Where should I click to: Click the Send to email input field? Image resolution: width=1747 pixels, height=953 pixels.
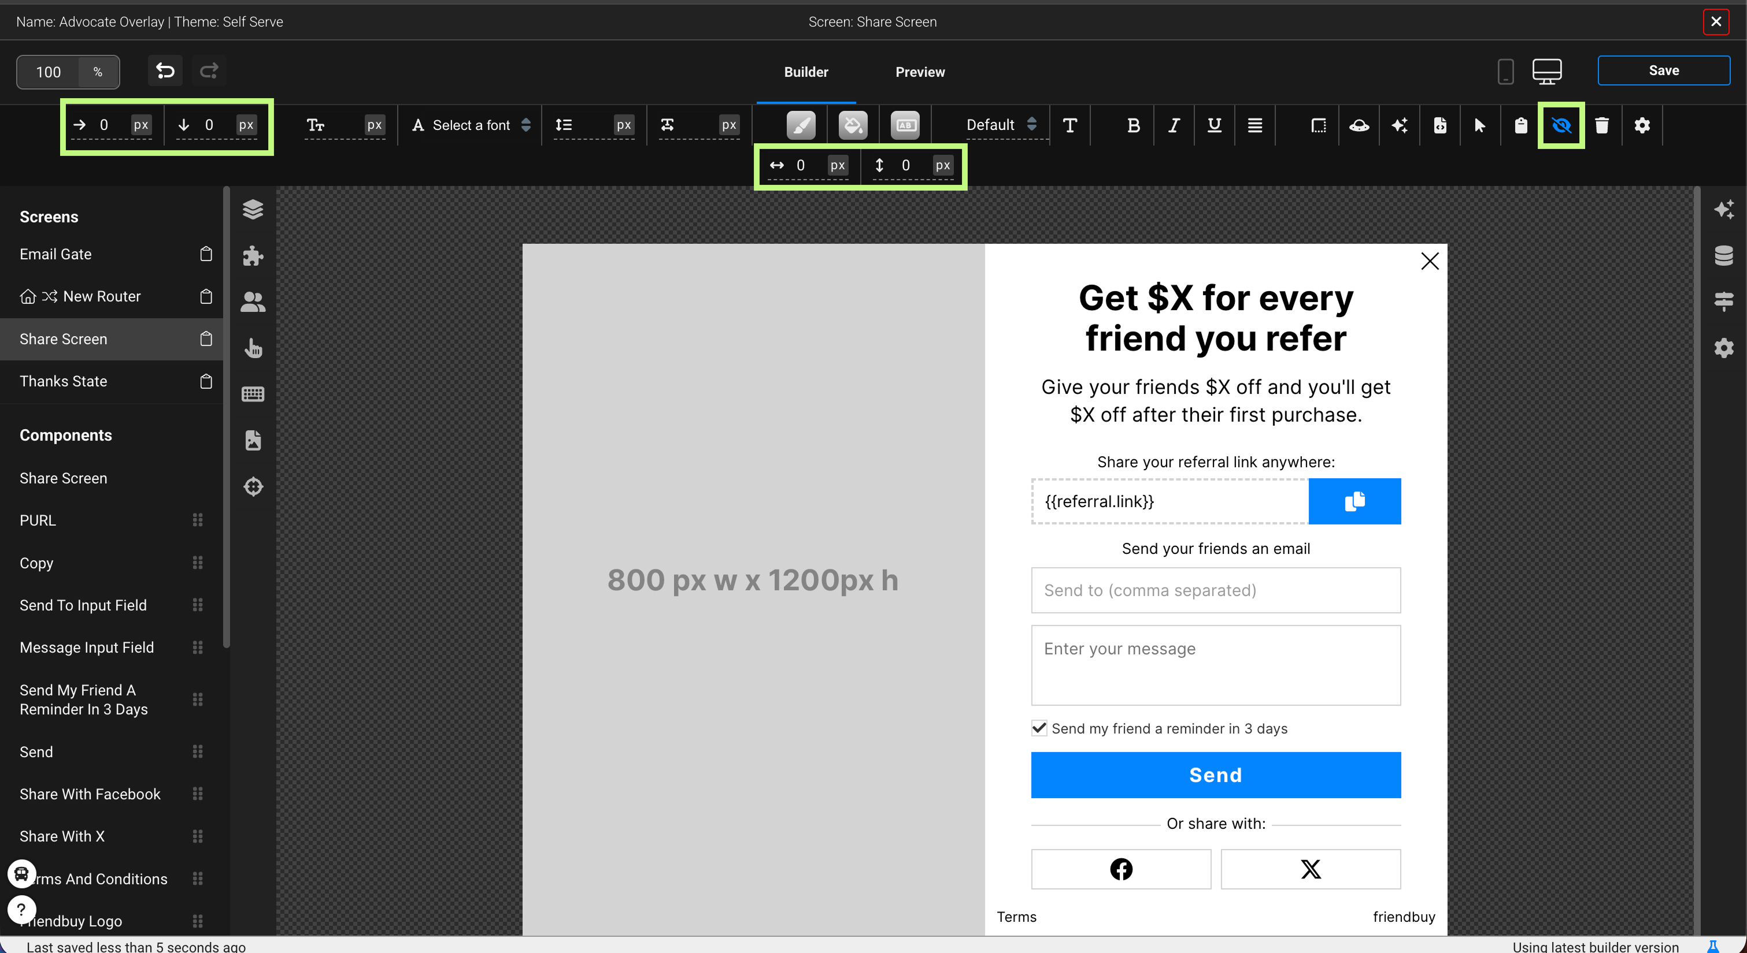coord(1215,590)
